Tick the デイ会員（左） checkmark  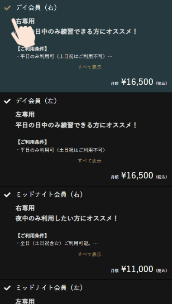click(x=7, y=101)
